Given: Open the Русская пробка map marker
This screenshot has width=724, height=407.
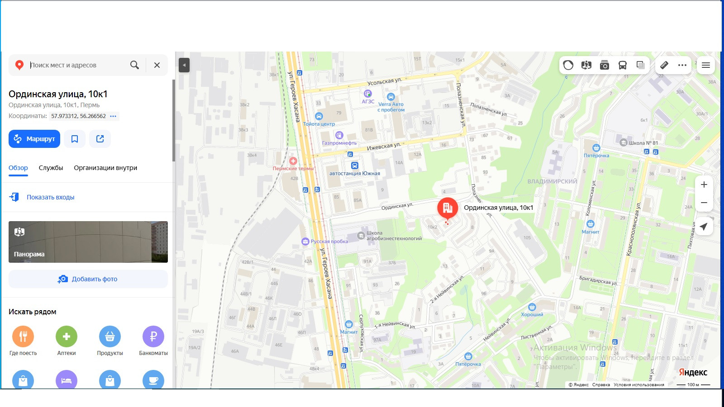Looking at the screenshot, I should (305, 241).
